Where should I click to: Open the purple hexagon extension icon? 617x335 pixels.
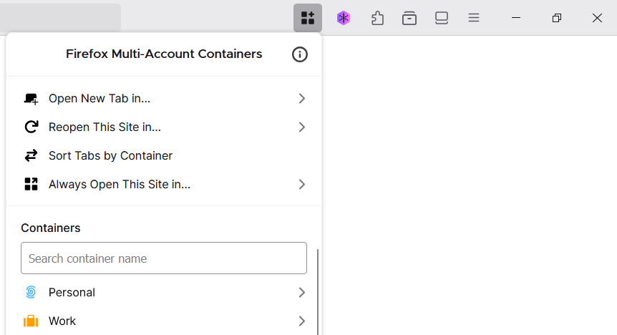(344, 18)
